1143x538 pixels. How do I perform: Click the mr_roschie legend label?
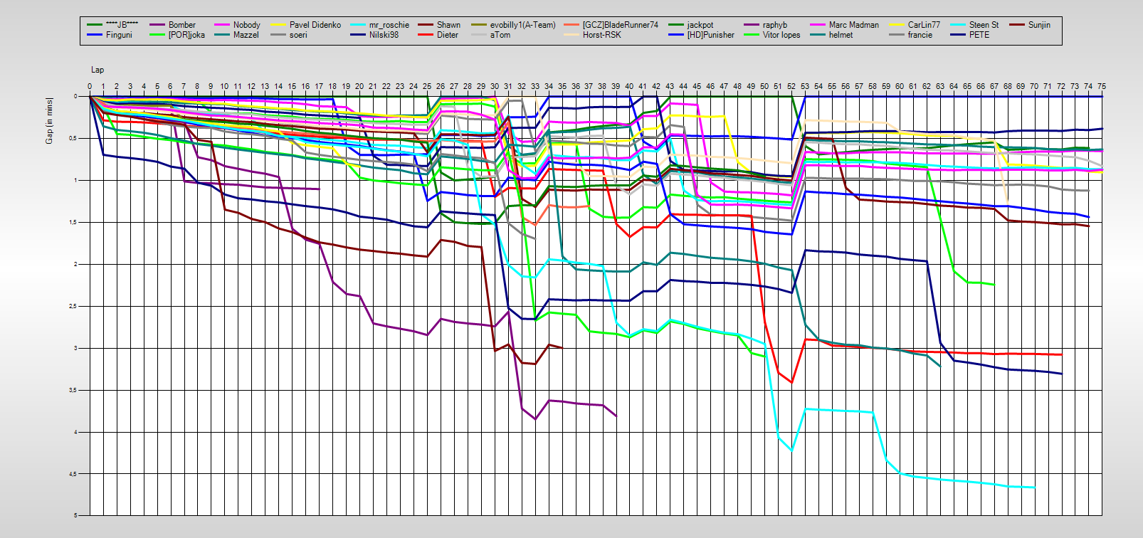click(389, 25)
